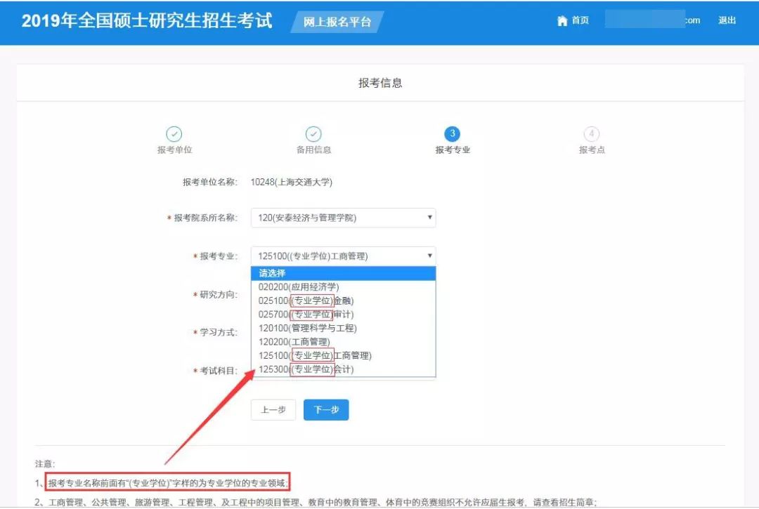Proceed with the 下一步 button

326,410
